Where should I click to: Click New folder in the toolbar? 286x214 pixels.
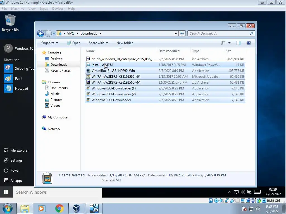pos(125,43)
